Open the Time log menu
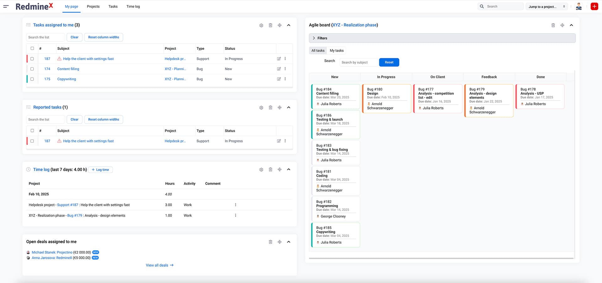 point(133,6)
